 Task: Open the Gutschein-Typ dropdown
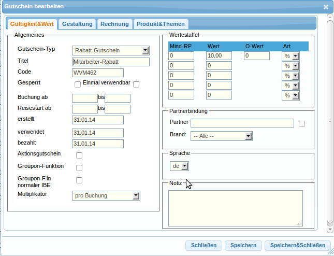[x=111, y=50]
